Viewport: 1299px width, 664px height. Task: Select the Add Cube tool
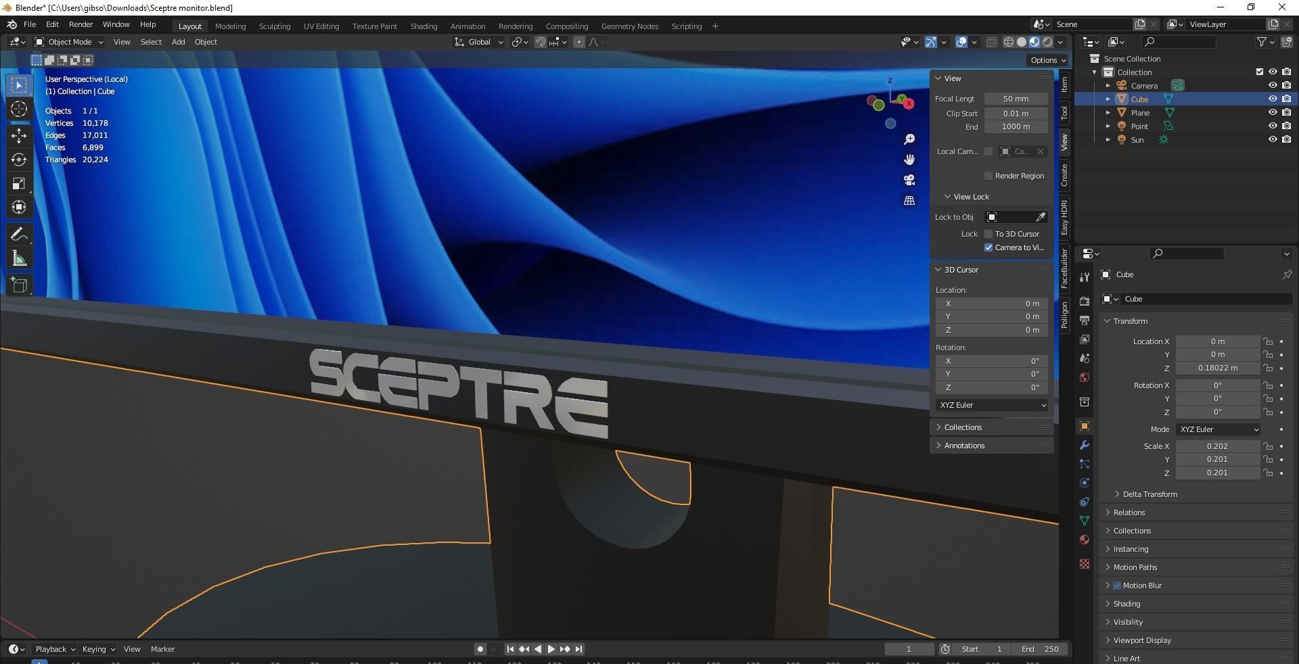19,285
